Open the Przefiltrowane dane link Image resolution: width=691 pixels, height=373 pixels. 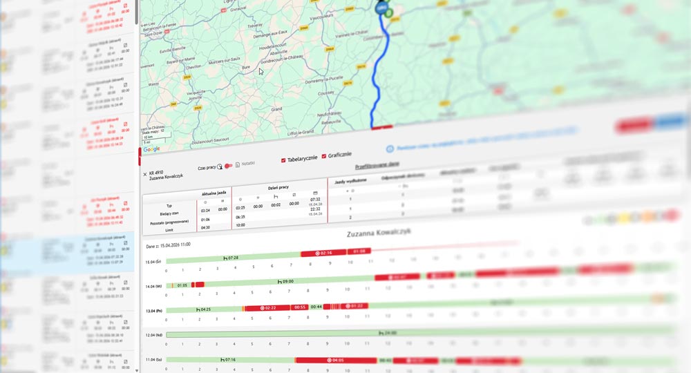[377, 164]
